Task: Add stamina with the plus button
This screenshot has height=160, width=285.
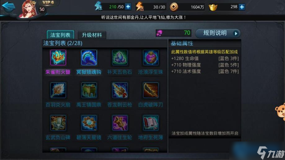Action: click(x=128, y=7)
